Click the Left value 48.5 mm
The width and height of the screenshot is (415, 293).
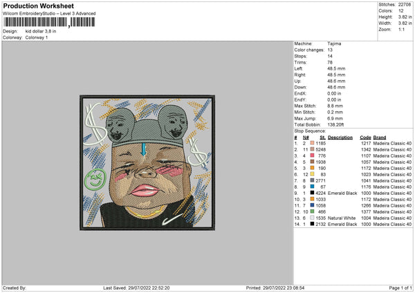click(336, 68)
